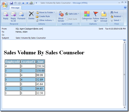Expand Other Actions menu
Viewport: 129px width, 112px height.
coord(45,20)
